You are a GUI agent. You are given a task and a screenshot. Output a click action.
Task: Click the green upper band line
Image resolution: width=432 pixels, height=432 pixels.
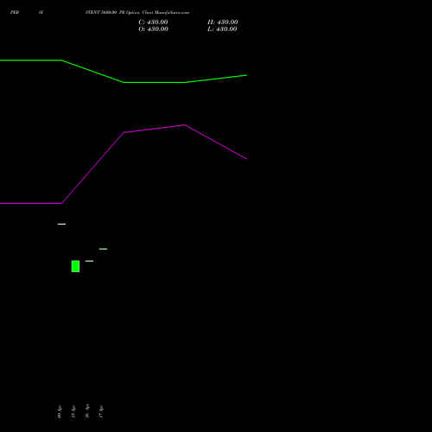(x=124, y=82)
